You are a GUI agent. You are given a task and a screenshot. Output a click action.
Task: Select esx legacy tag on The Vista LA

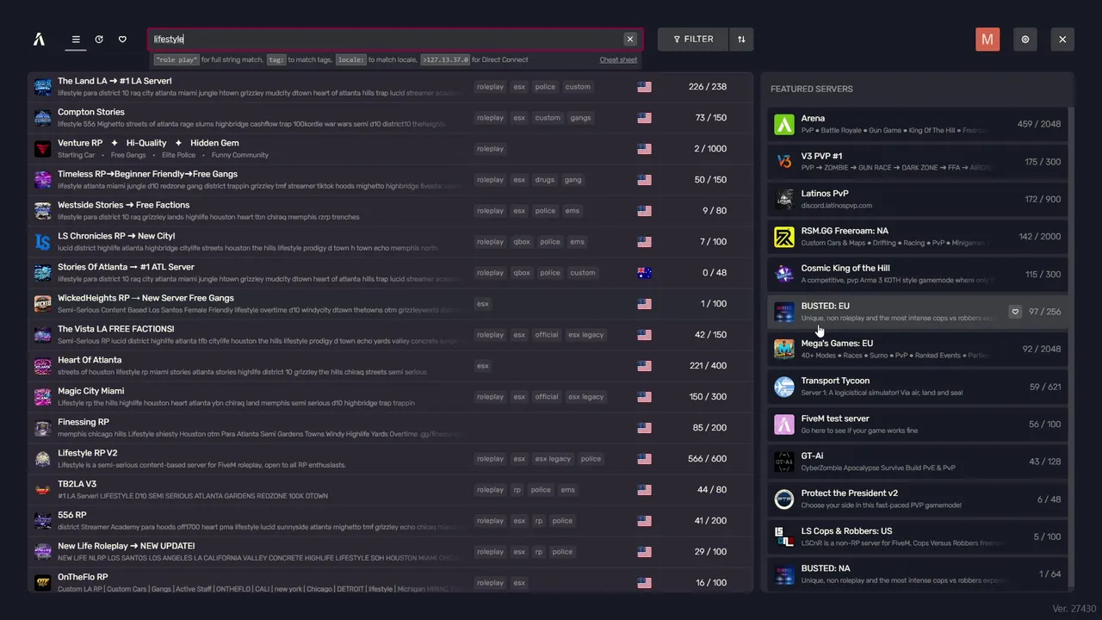pyautogui.click(x=586, y=335)
